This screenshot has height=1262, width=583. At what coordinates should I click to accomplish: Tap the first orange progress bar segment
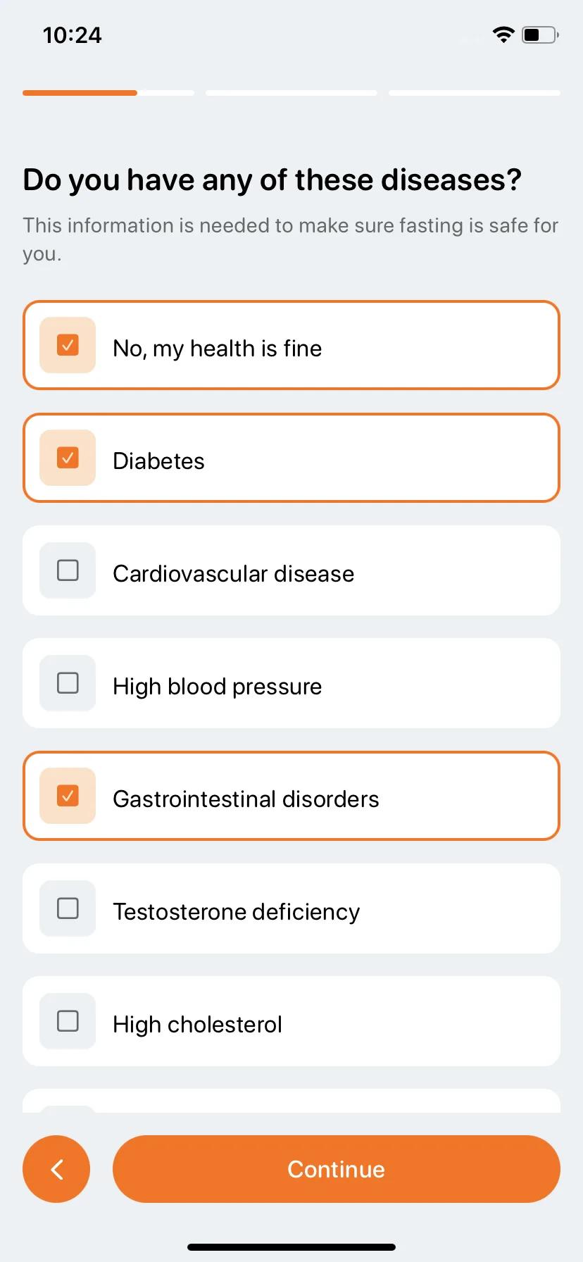tap(108, 93)
